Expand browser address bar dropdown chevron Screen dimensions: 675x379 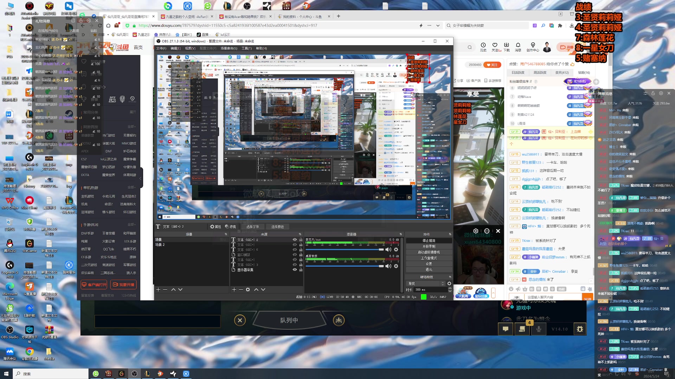(x=438, y=25)
